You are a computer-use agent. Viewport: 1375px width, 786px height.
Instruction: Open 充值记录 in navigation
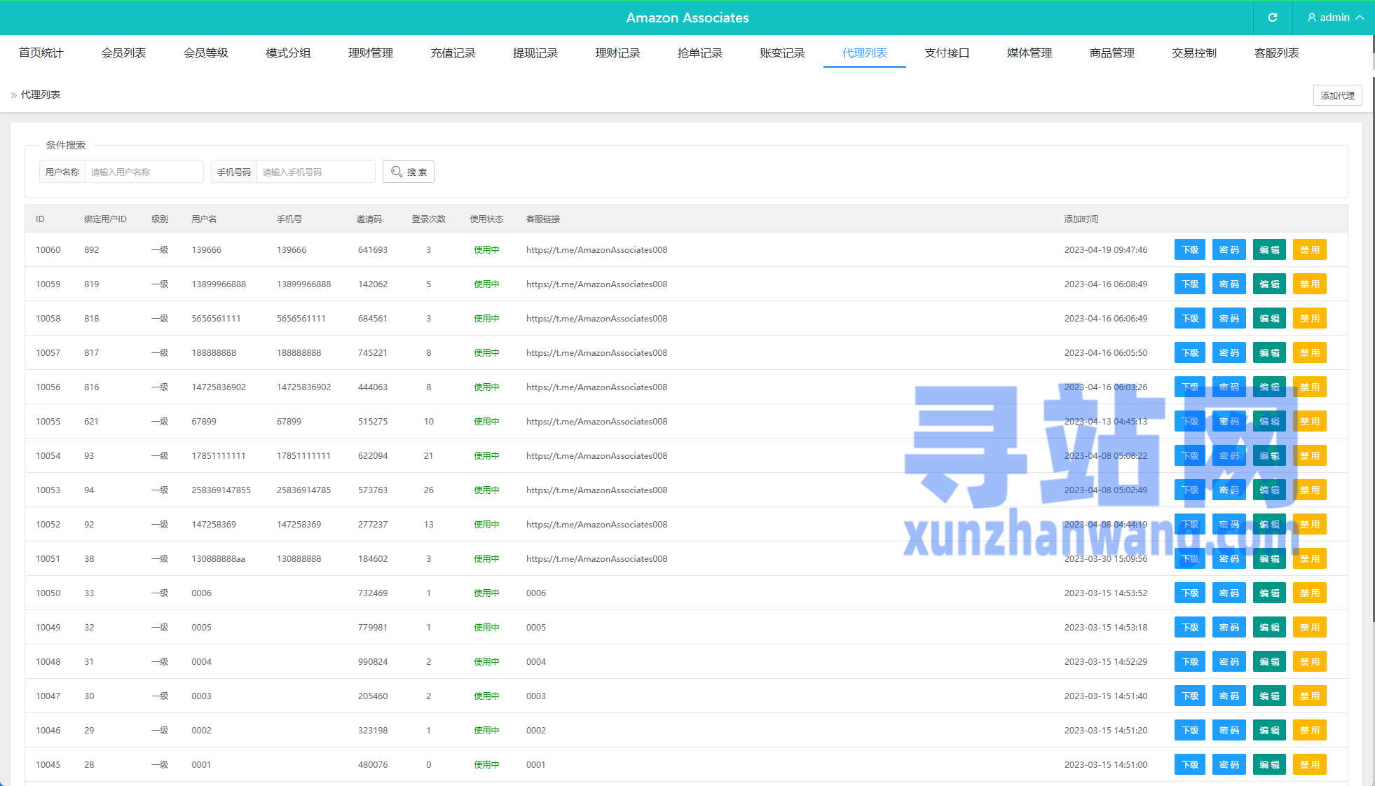point(453,53)
